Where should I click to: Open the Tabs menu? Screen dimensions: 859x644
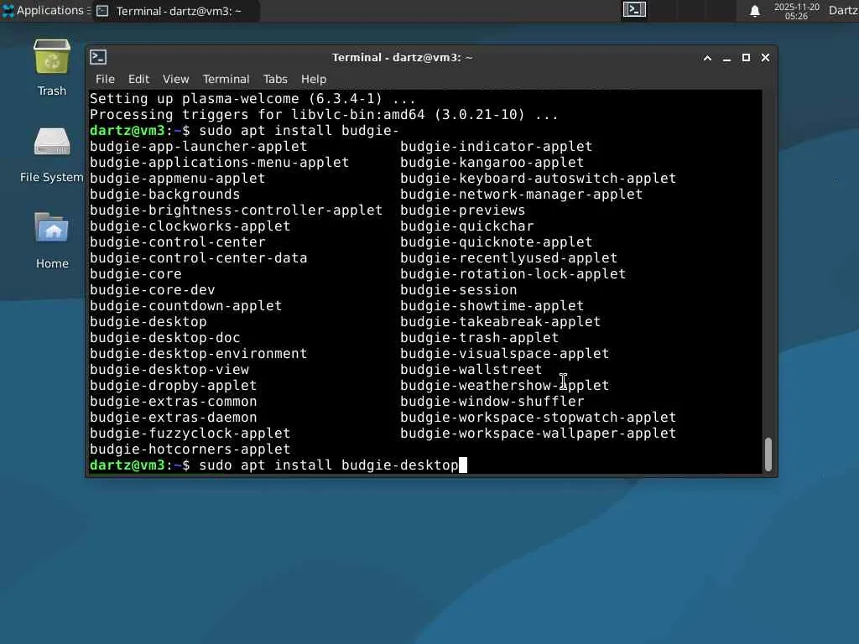pos(275,79)
